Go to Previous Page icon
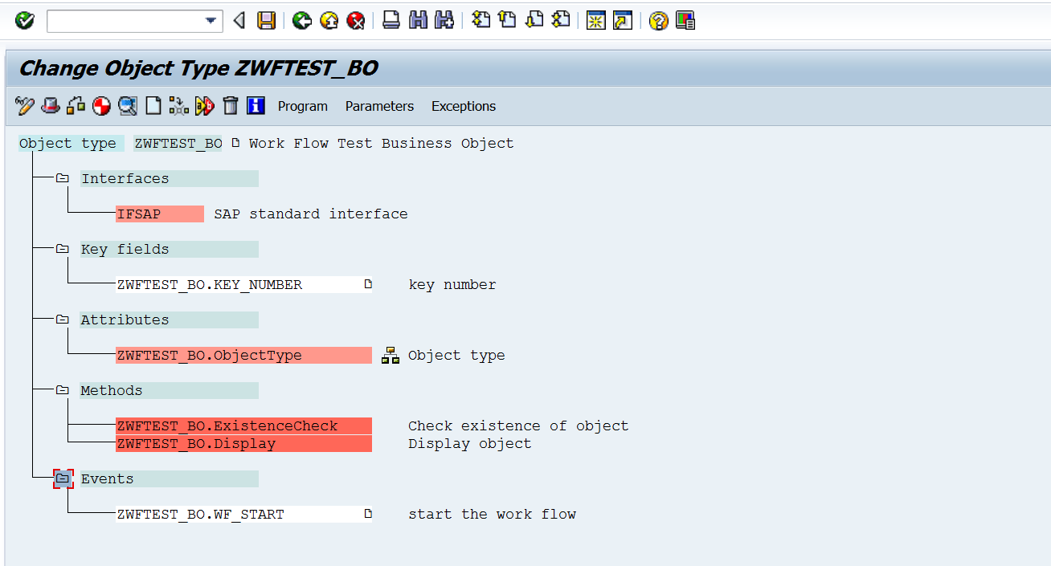This screenshot has width=1051, height=566. (x=507, y=20)
